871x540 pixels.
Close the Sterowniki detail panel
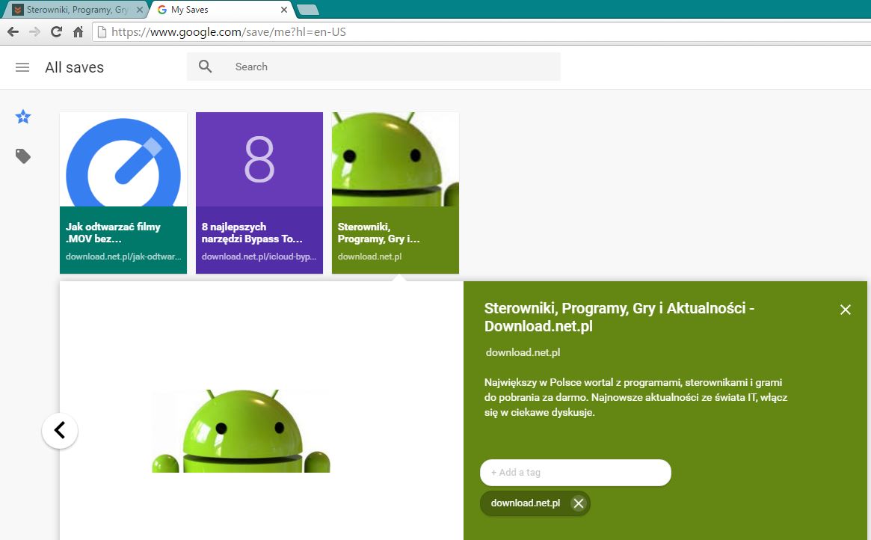click(x=846, y=310)
